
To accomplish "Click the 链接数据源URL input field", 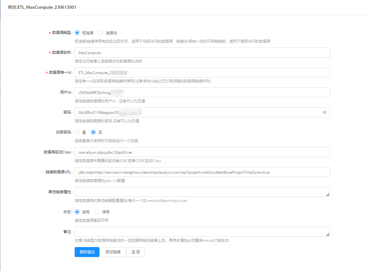I will pos(202,172).
